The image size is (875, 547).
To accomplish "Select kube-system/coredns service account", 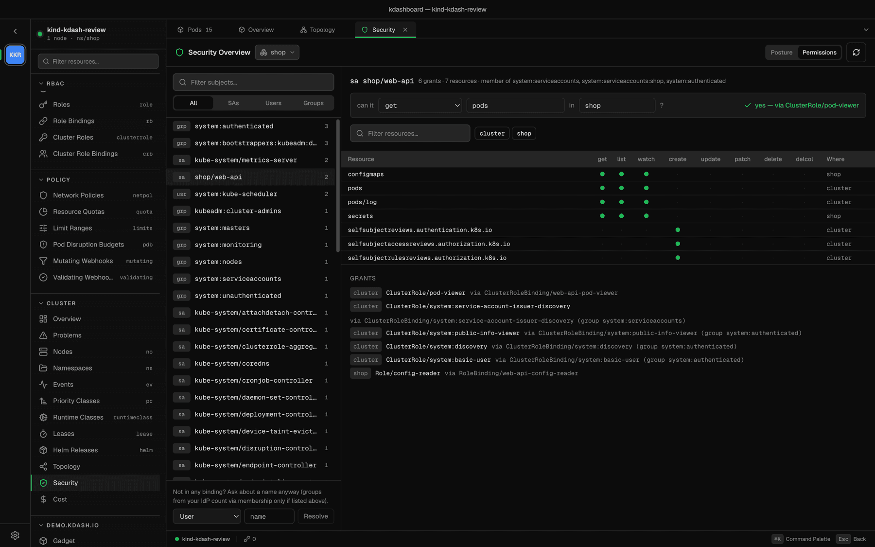I will click(x=251, y=363).
